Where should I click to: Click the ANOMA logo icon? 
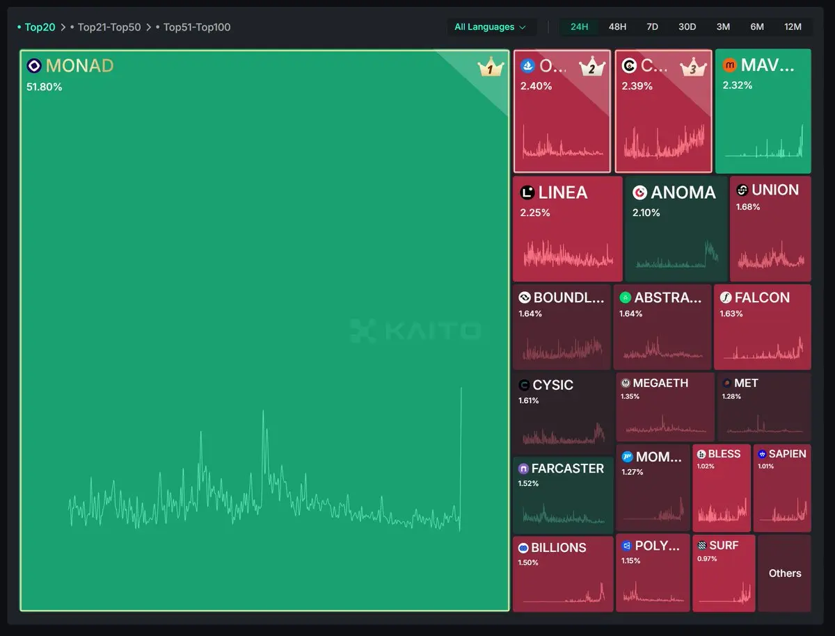pyautogui.click(x=639, y=193)
